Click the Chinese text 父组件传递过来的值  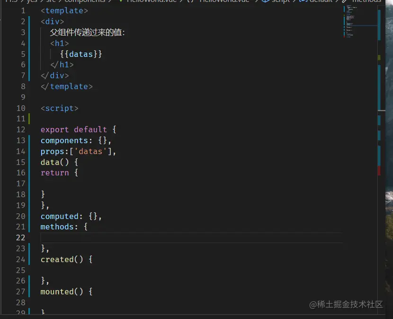(x=86, y=32)
